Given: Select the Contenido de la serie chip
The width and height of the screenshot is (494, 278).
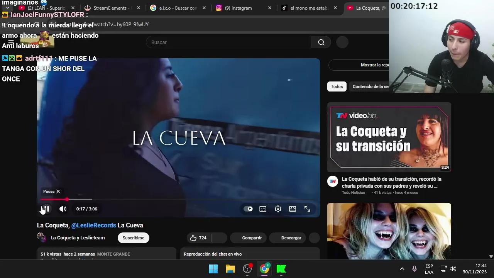Looking at the screenshot, I should point(370,86).
